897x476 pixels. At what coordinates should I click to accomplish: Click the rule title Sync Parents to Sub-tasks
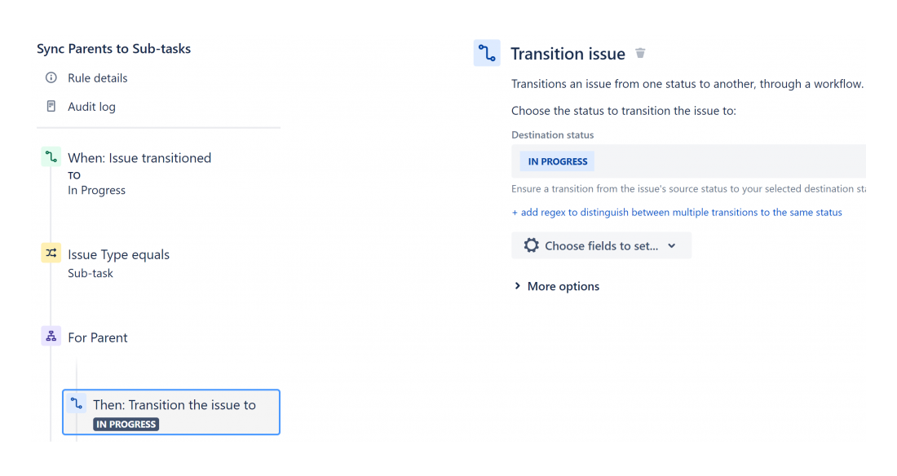(x=113, y=48)
